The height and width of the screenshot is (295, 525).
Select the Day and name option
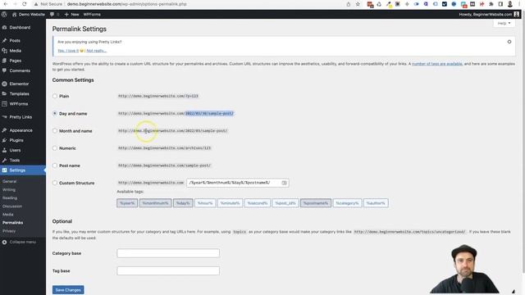pos(55,113)
